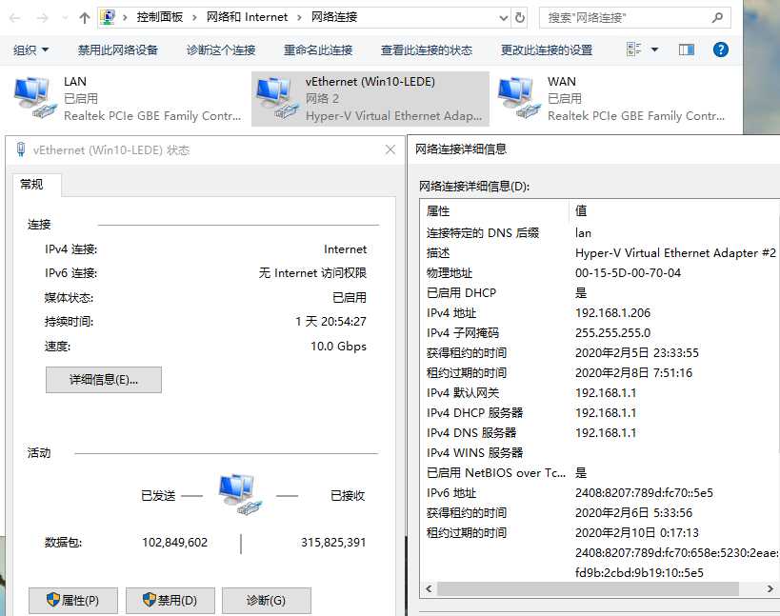The height and width of the screenshot is (616, 780).
Task: Open the address bar history dropdown
Action: coord(504,18)
